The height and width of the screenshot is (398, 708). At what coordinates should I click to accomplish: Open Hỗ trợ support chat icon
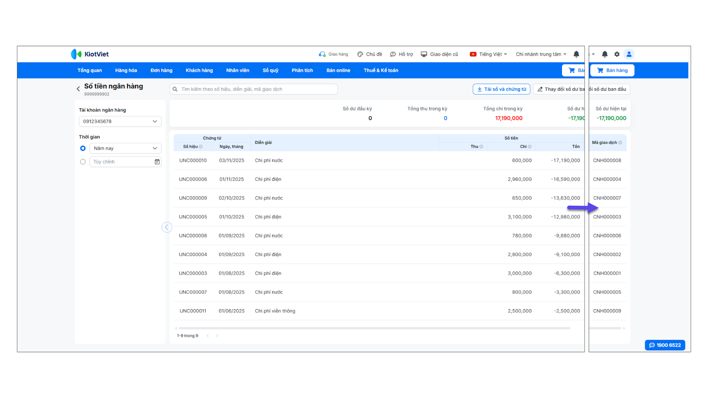[x=393, y=54]
